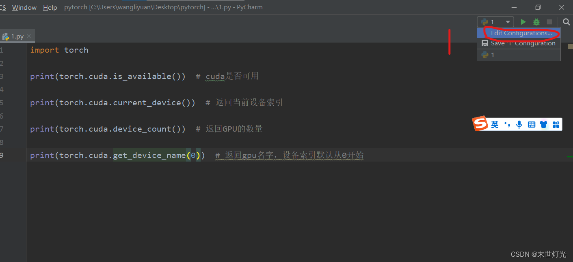573x262 pixels.
Task: Open the Sogou soft keyboard icon
Action: [531, 124]
